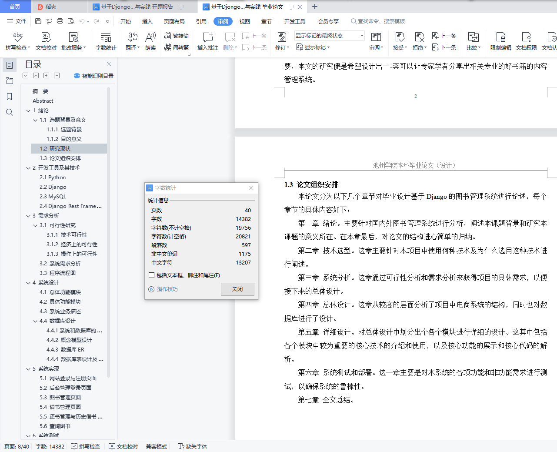Image resolution: width=557 pixels, height=452 pixels.
Task: Open the 翻译 translate tool
Action: pos(133,41)
